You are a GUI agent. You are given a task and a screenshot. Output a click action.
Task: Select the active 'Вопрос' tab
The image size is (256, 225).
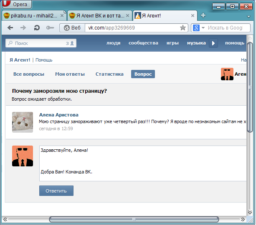click(143, 74)
